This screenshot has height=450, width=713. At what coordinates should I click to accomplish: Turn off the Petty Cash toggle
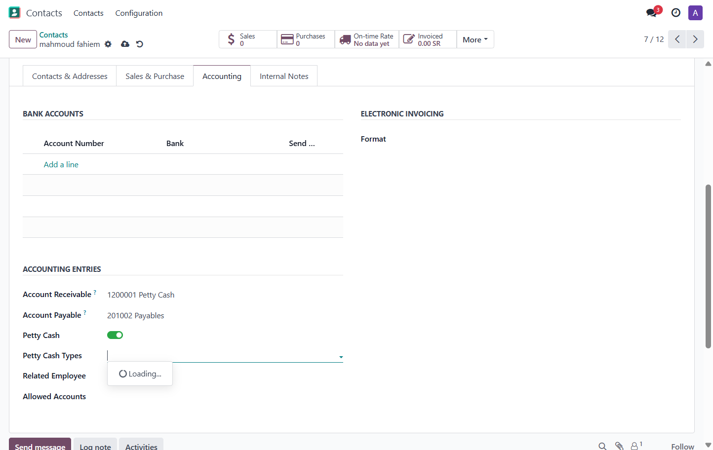click(x=115, y=335)
